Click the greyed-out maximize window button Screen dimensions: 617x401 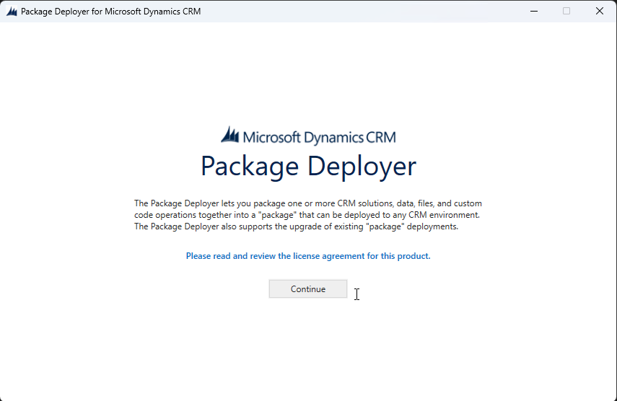[566, 11]
